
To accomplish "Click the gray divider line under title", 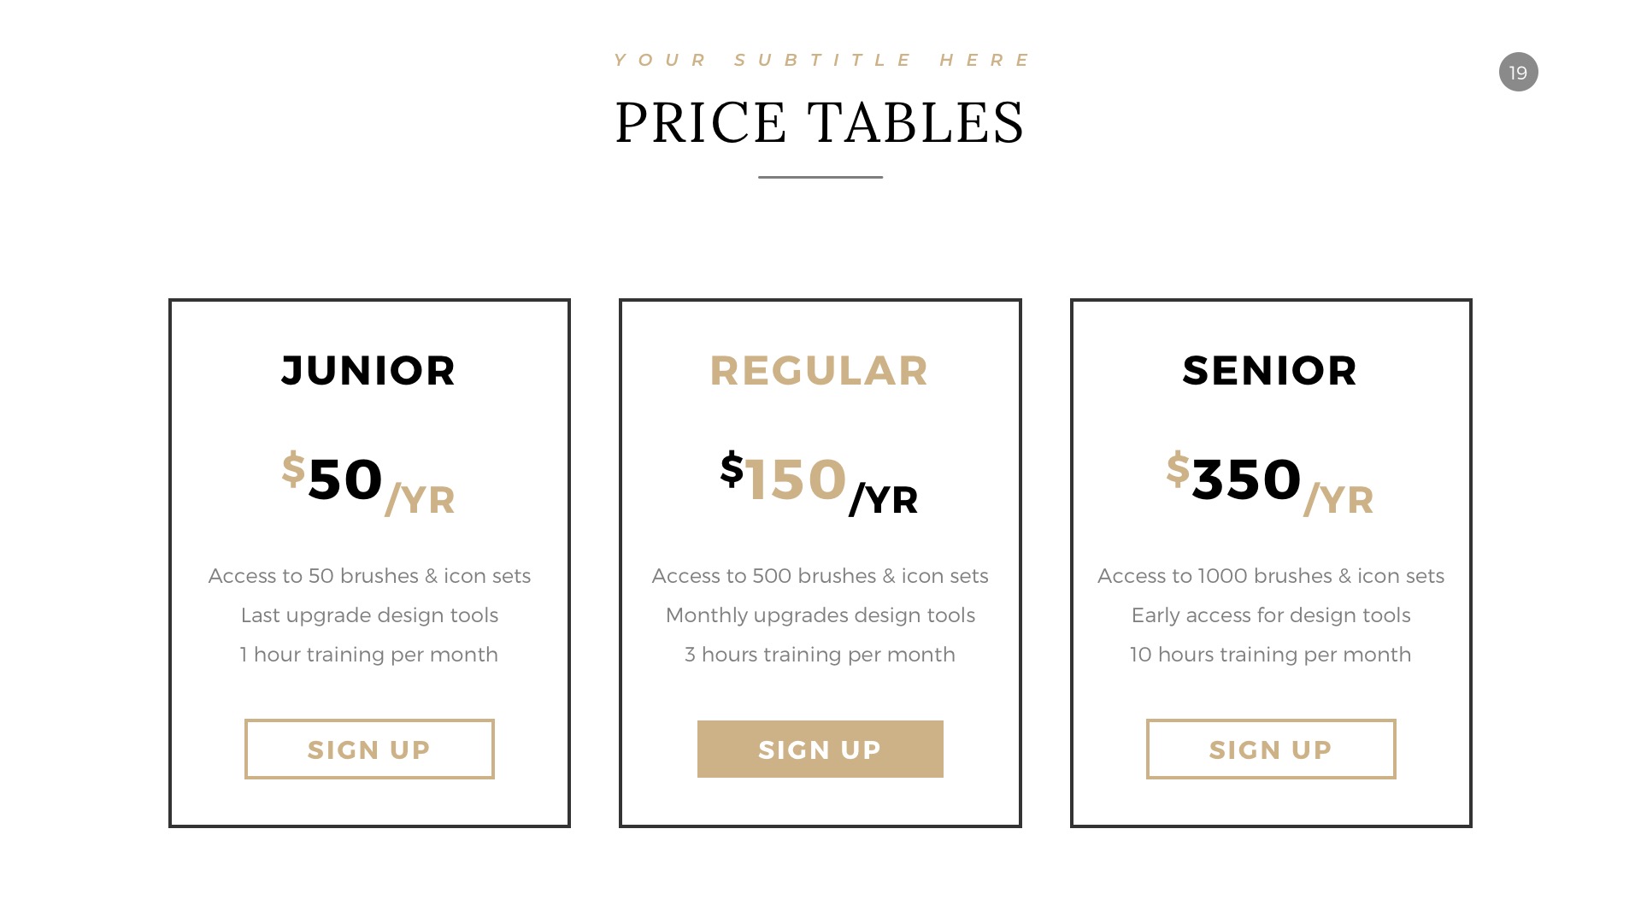I will pyautogui.click(x=820, y=177).
